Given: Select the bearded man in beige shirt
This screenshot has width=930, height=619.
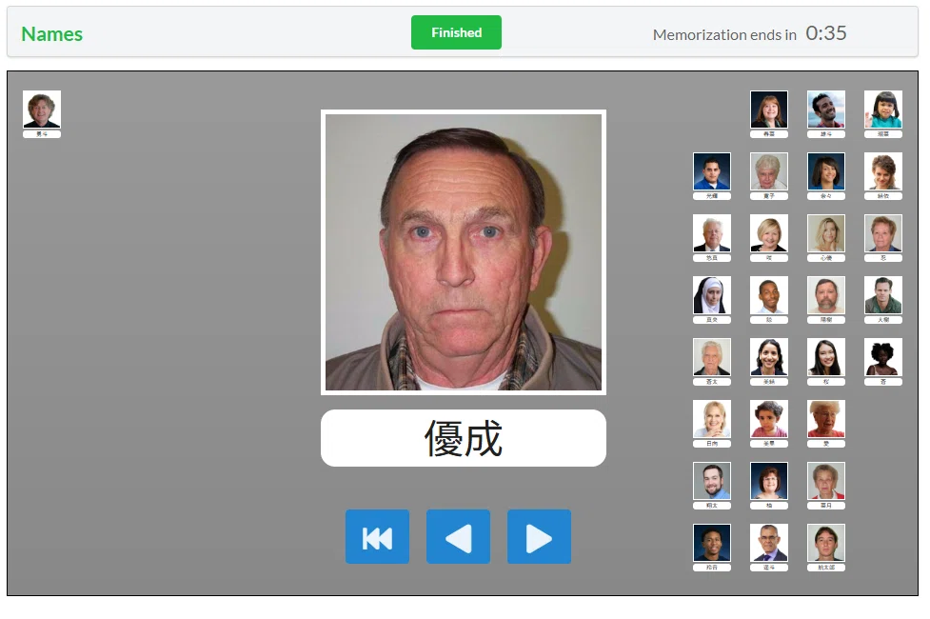Looking at the screenshot, I should pyautogui.click(x=825, y=295).
